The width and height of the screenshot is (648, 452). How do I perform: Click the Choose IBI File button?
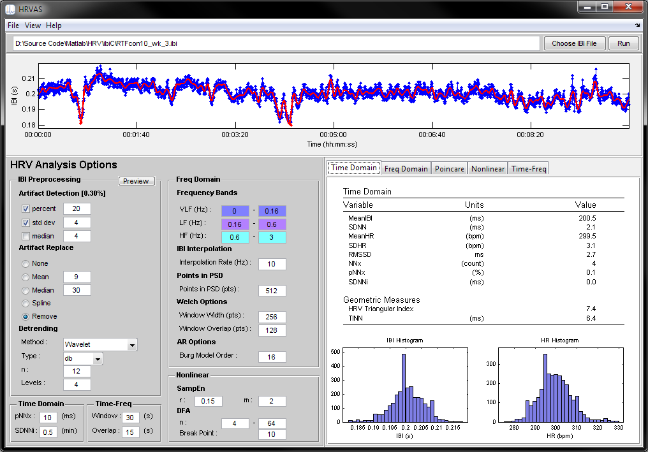coord(574,43)
